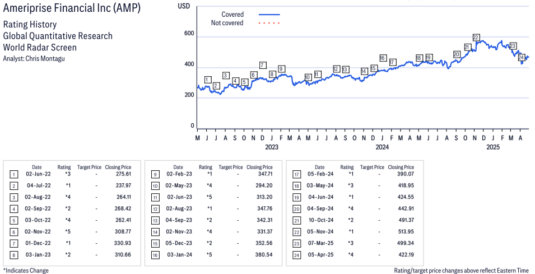Click the USD axis unit label

point(184,6)
